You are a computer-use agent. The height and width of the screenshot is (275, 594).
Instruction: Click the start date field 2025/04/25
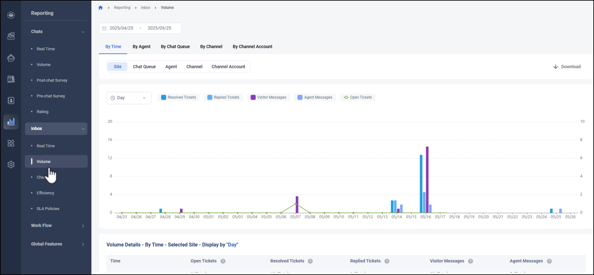[121, 28]
